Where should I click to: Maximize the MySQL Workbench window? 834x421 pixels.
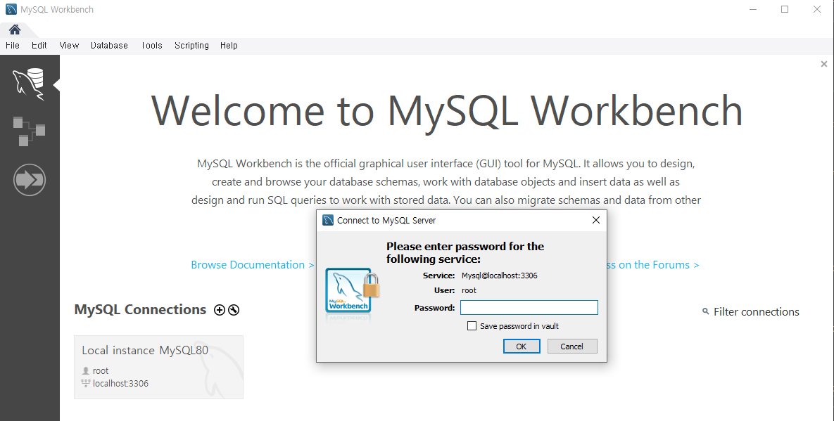(x=785, y=9)
